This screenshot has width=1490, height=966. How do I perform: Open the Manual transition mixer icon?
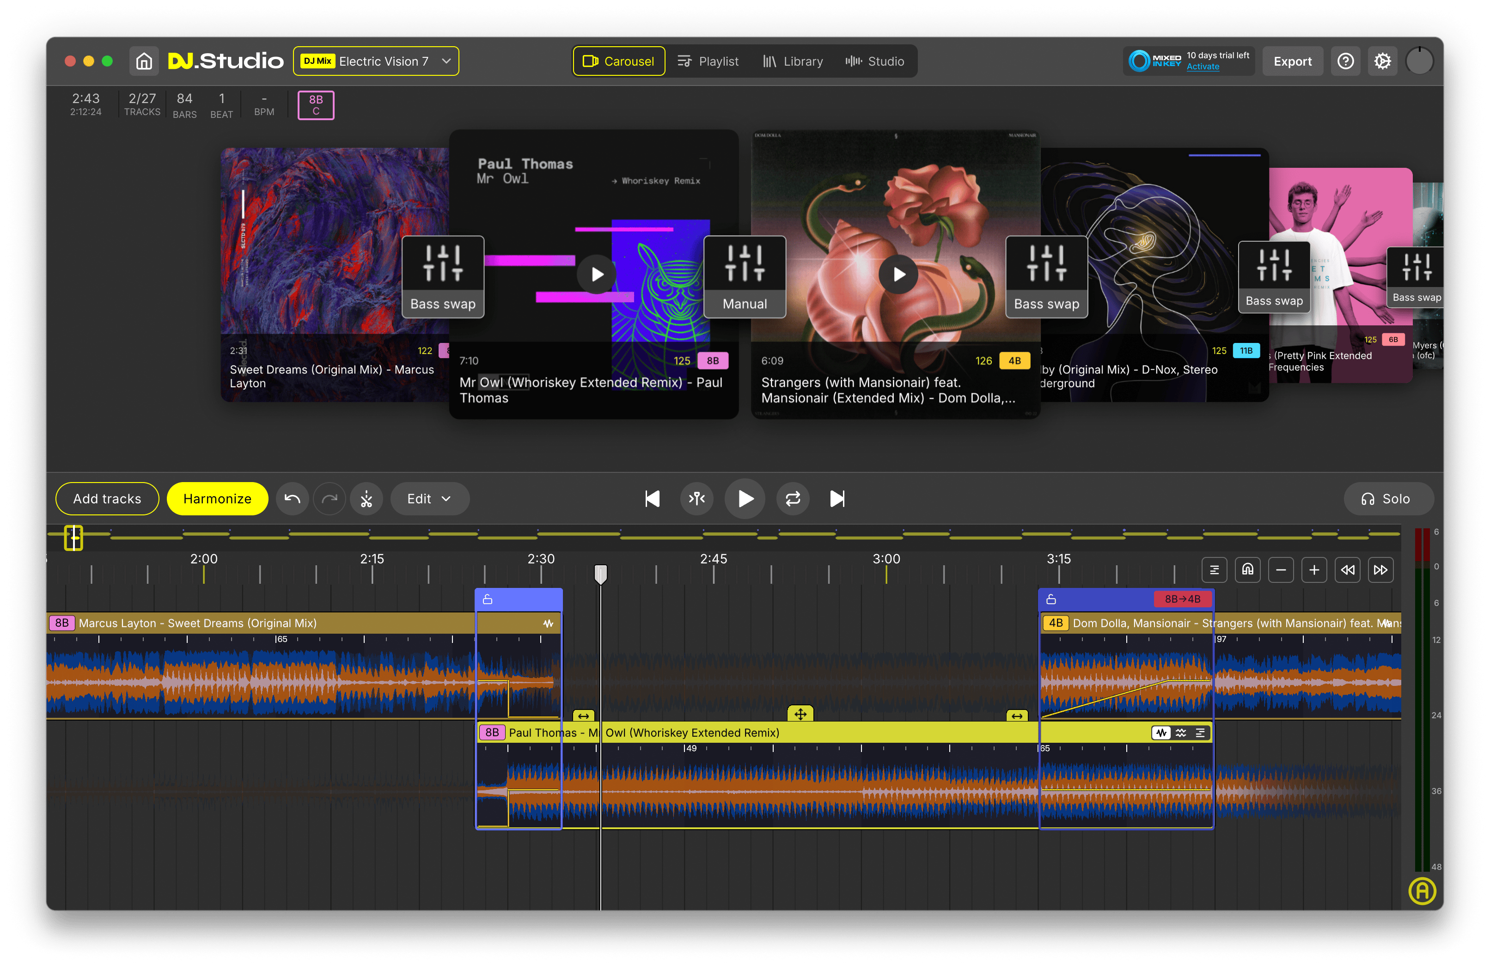tap(745, 277)
